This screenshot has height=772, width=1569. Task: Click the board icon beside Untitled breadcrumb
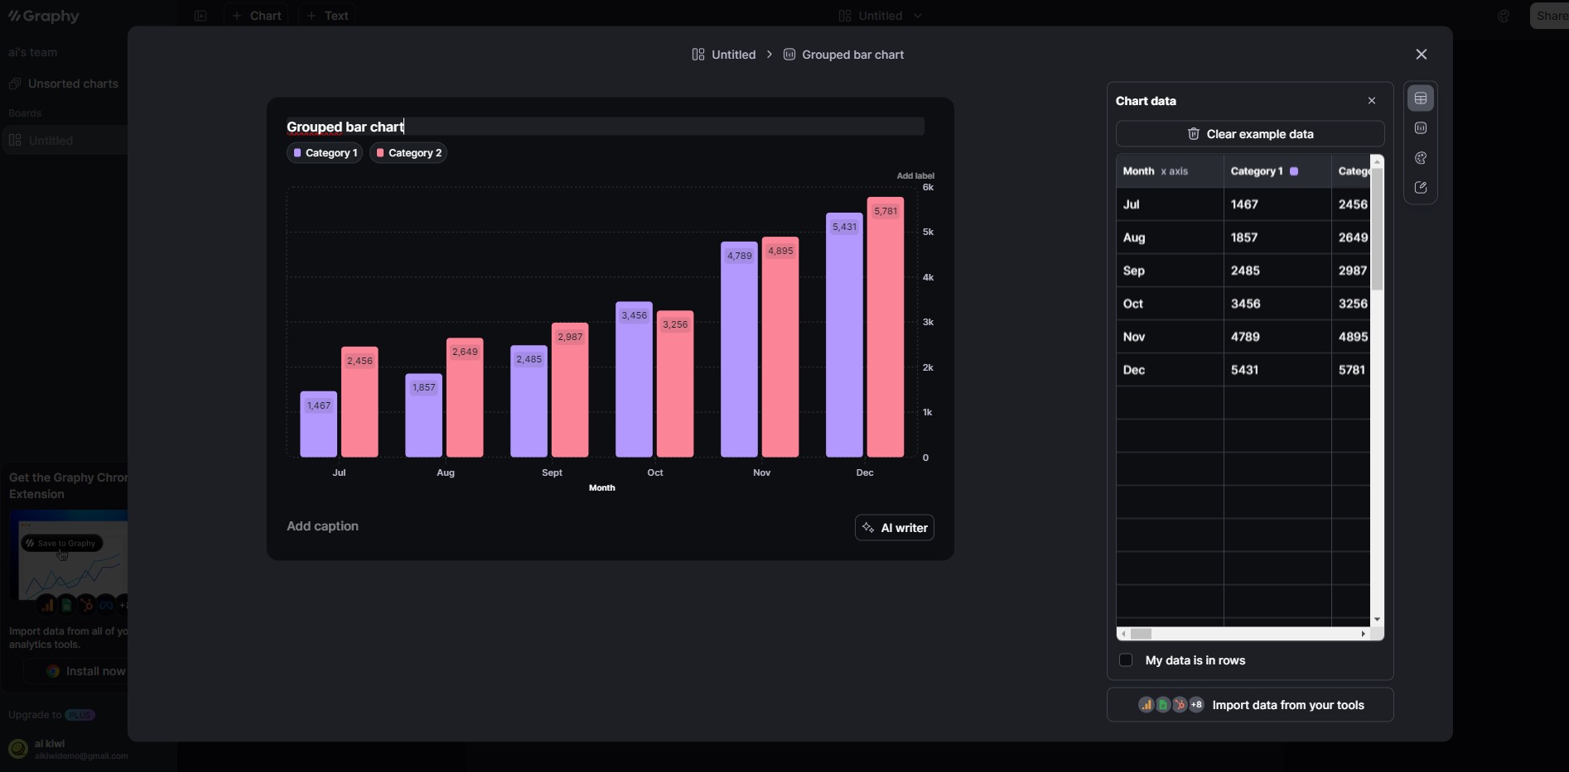pyautogui.click(x=698, y=55)
